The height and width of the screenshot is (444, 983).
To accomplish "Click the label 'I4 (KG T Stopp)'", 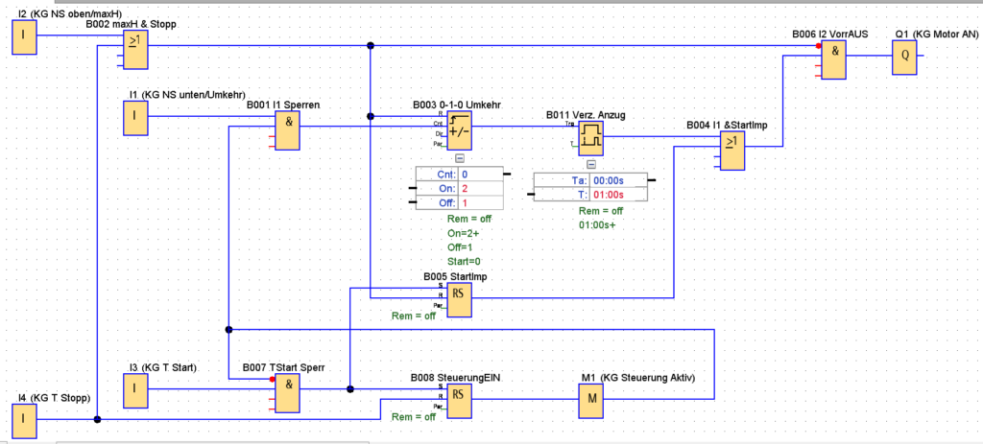I will pos(55,398).
